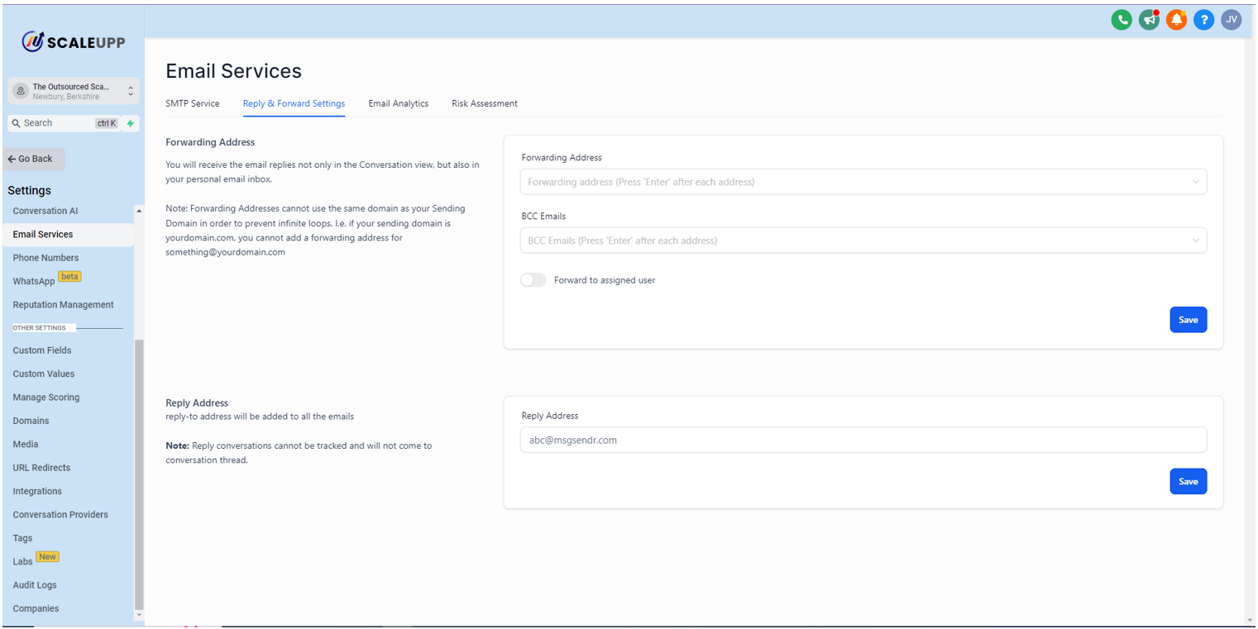Image resolution: width=1258 pixels, height=629 pixels.
Task: Open the Risk Assessment tab
Action: [485, 103]
